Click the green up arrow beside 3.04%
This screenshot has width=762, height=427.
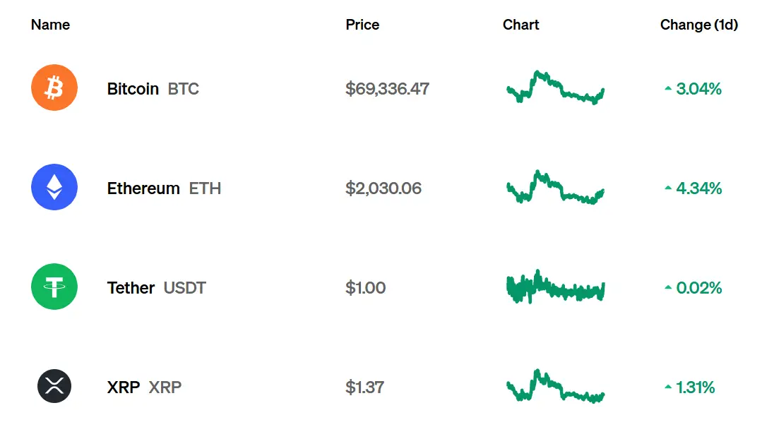click(x=668, y=89)
